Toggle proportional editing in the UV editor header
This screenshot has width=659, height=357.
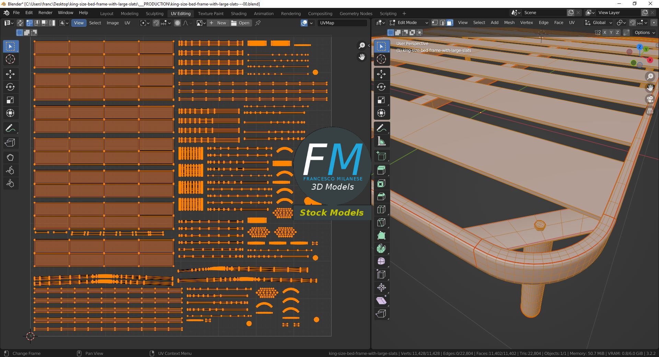177,23
